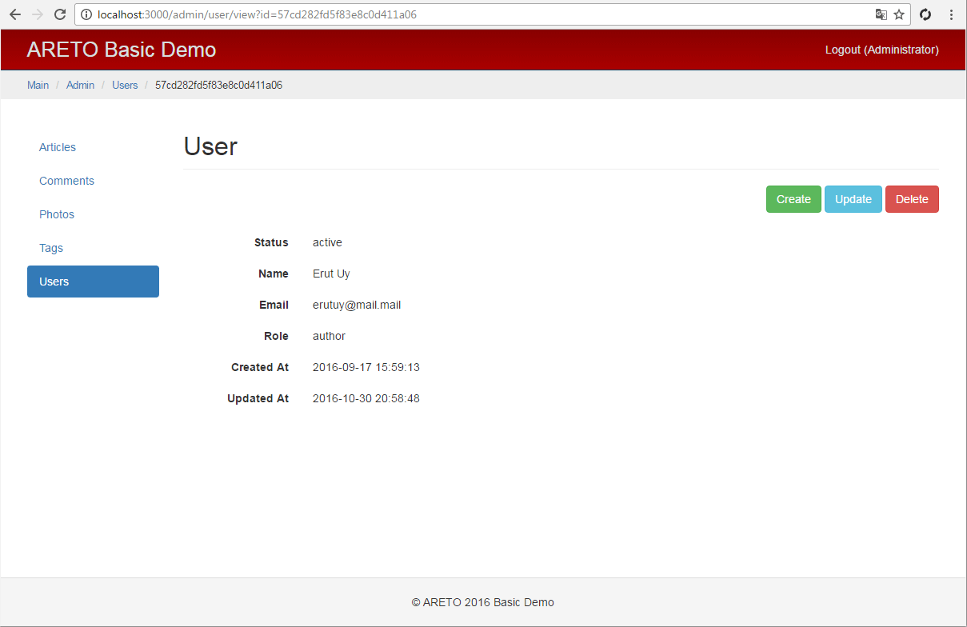Open the Main breadcrumb link
This screenshot has width=967, height=627.
[38, 85]
